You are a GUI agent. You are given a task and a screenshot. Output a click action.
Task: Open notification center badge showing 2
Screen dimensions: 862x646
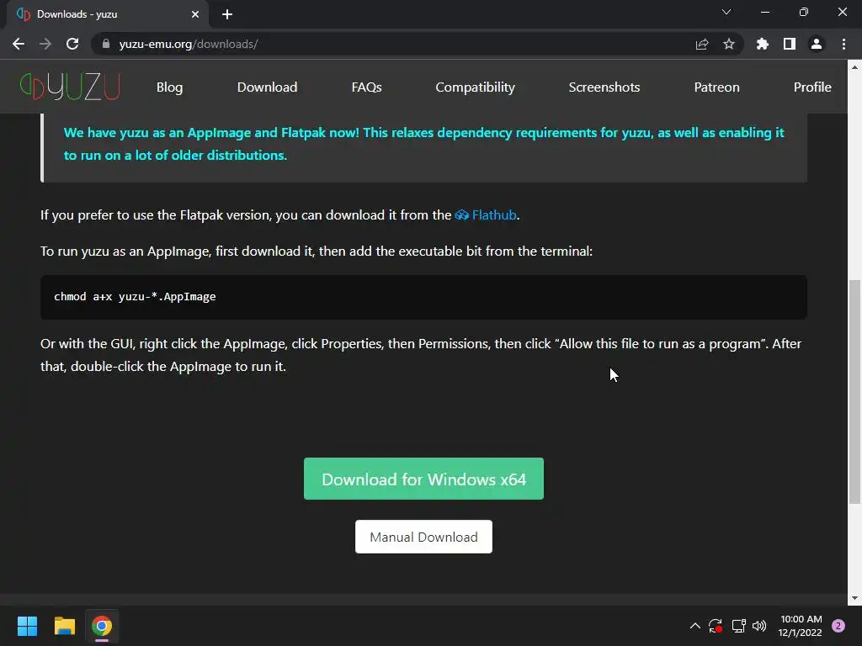tap(838, 626)
